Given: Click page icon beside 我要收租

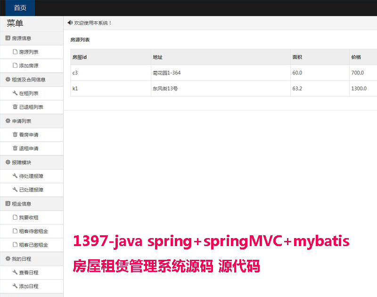Looking at the screenshot, I should (15, 217).
